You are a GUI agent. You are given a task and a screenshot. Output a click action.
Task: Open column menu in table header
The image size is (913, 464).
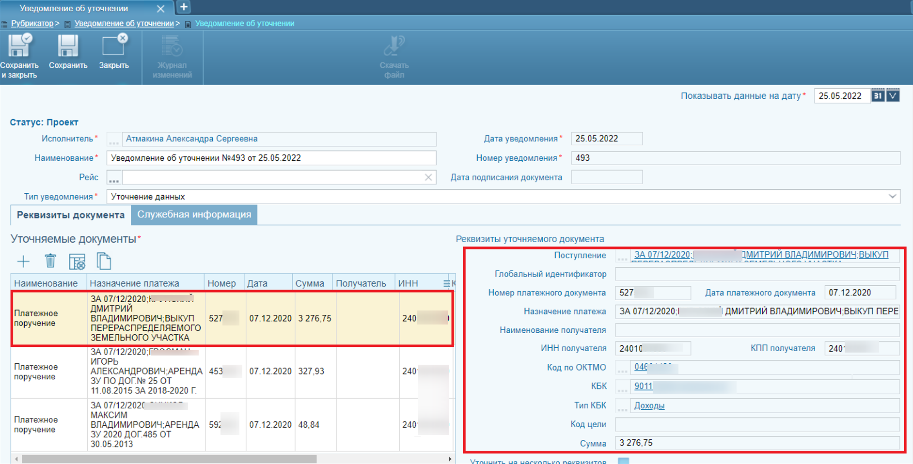pyautogui.click(x=446, y=283)
